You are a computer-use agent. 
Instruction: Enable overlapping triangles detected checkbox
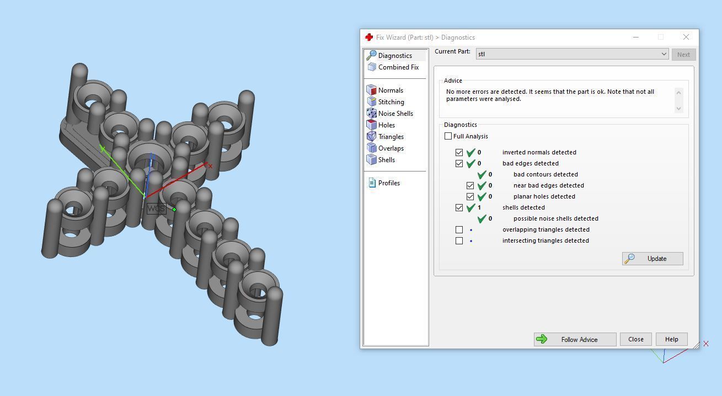tap(459, 229)
